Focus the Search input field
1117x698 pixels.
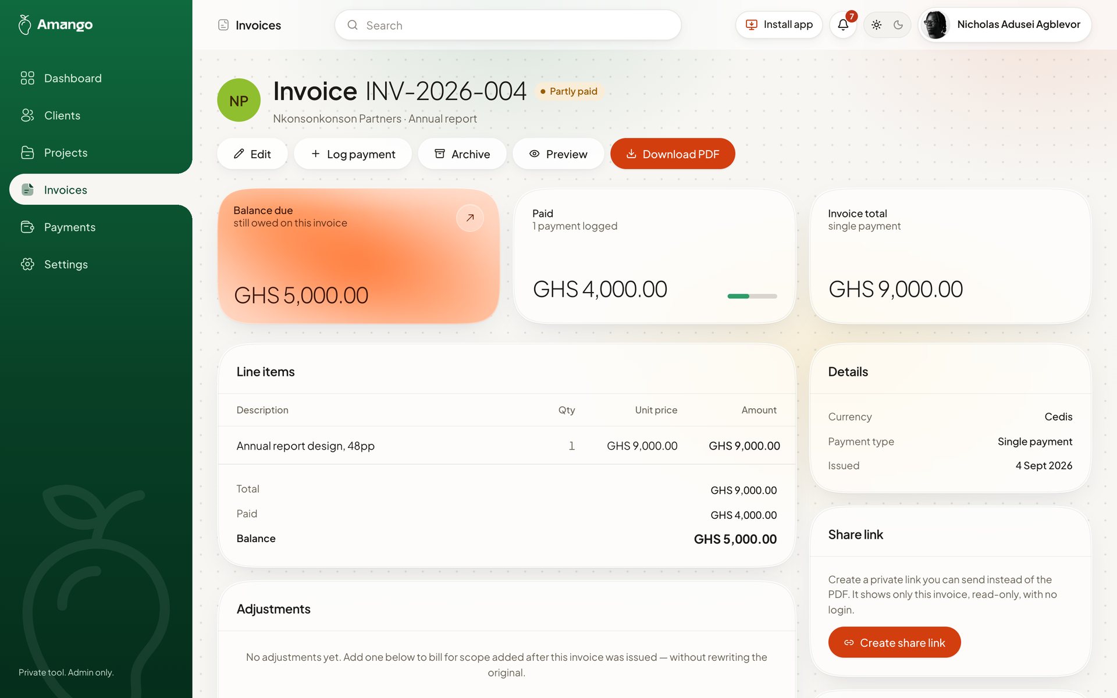coord(507,25)
